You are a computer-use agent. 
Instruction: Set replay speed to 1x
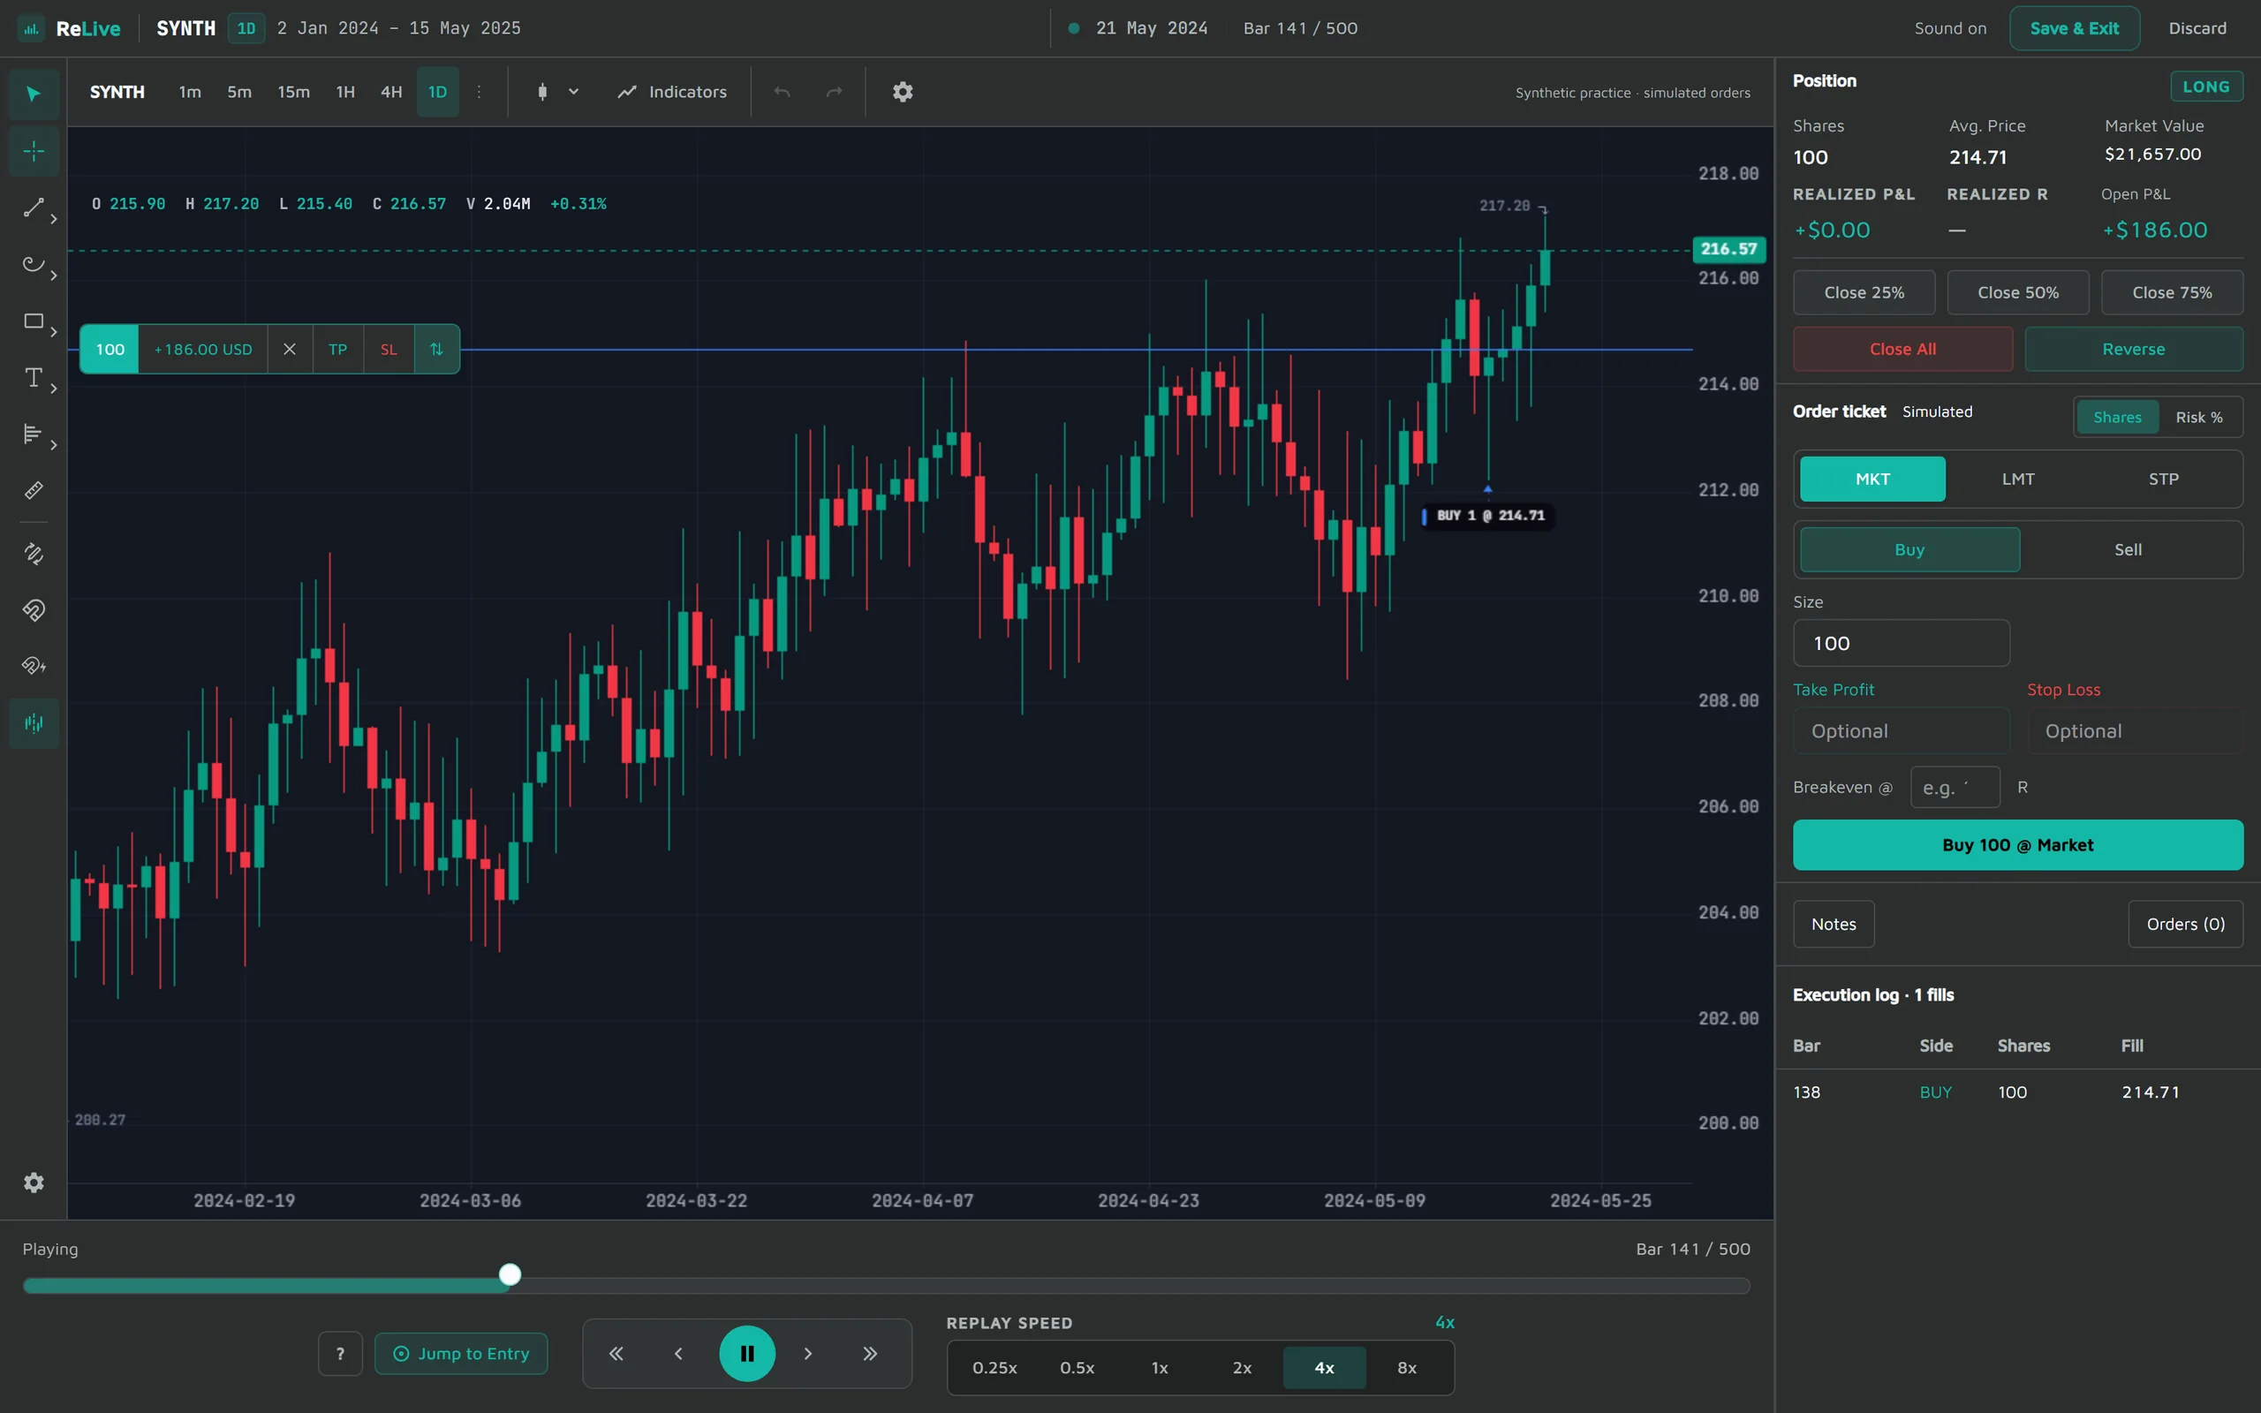1160,1367
